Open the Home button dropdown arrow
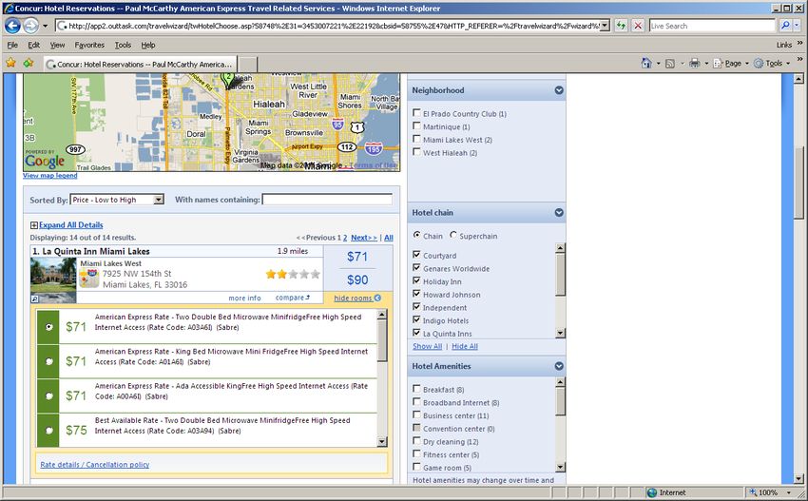The image size is (808, 501). pos(658,64)
